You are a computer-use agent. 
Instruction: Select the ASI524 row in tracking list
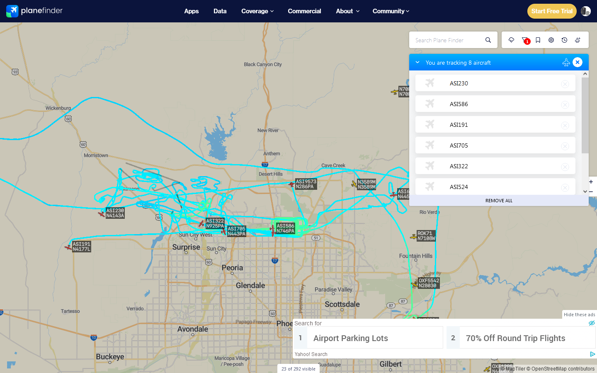click(495, 186)
